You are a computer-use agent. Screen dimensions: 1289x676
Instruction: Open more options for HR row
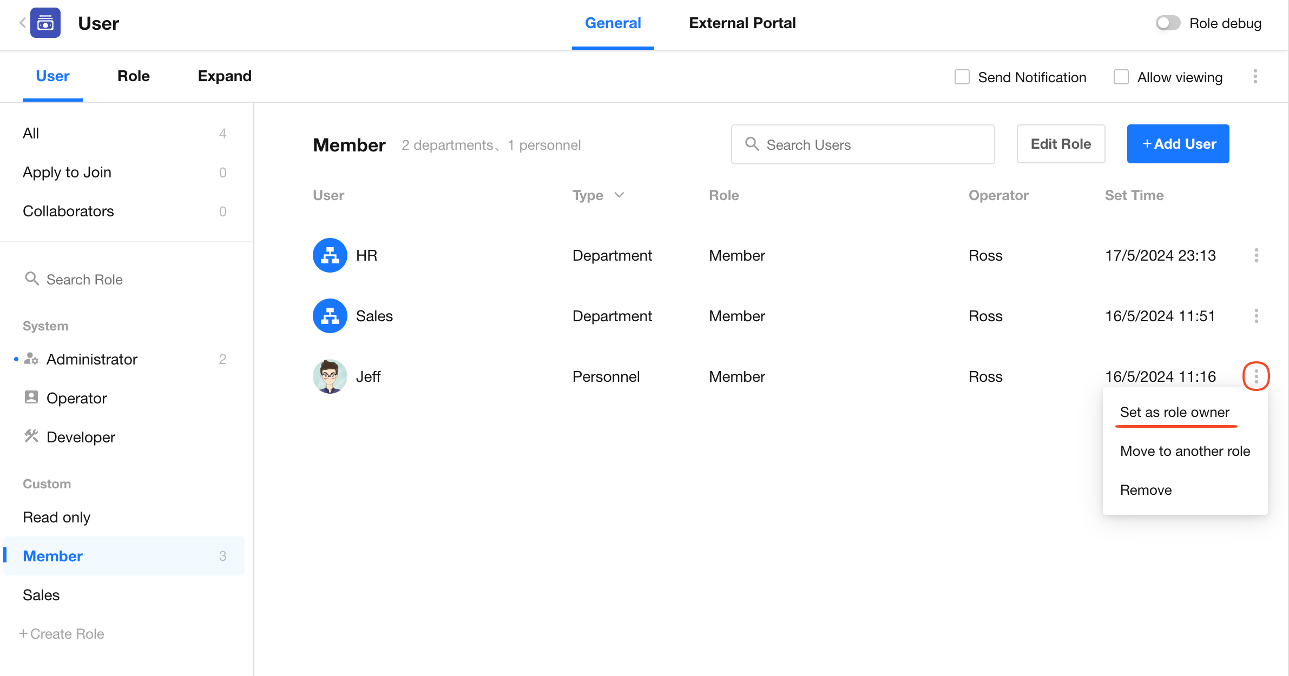[1256, 255]
